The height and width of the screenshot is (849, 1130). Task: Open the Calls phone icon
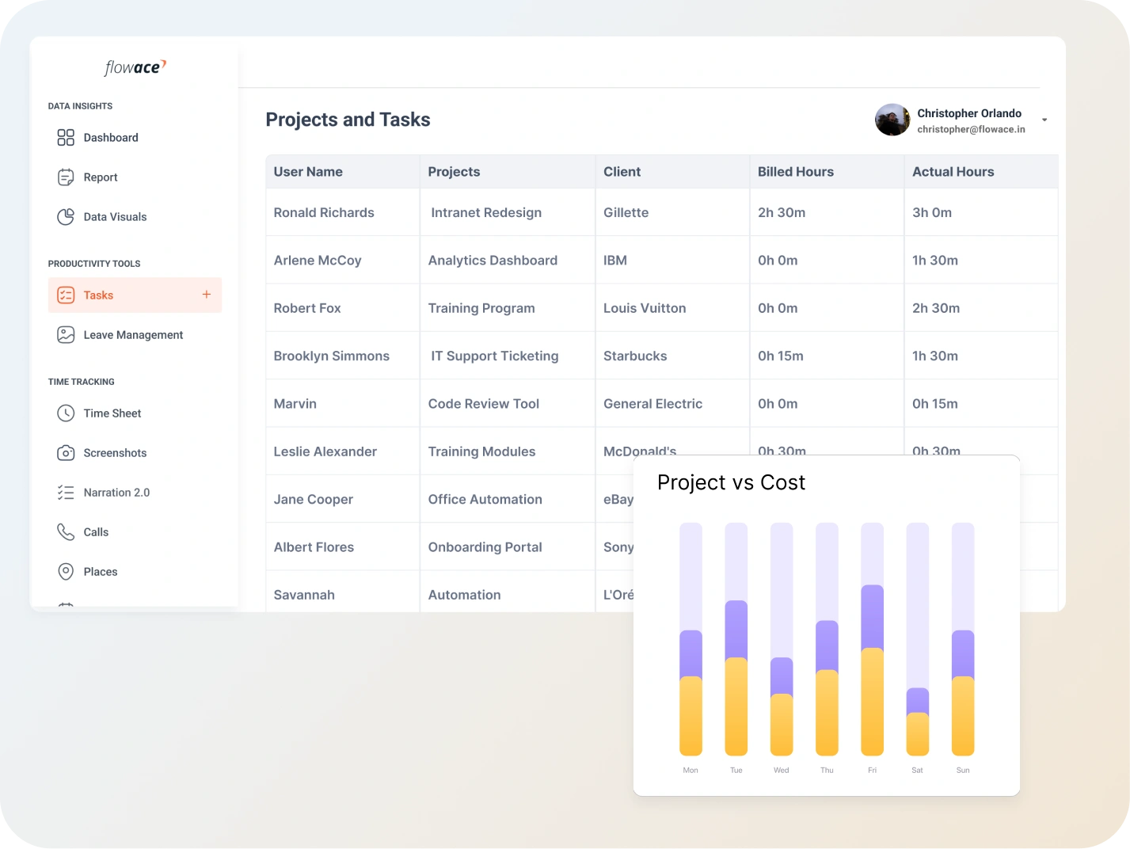[x=66, y=532]
